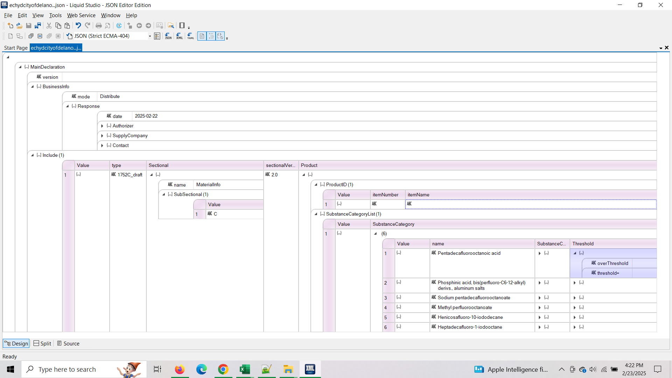The width and height of the screenshot is (672, 378).
Task: Toggle the code validation view-option button
Action: pos(220,36)
